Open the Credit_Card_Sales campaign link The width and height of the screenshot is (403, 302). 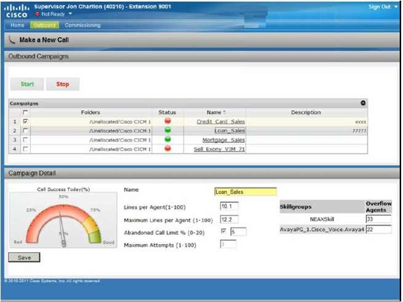(220, 121)
